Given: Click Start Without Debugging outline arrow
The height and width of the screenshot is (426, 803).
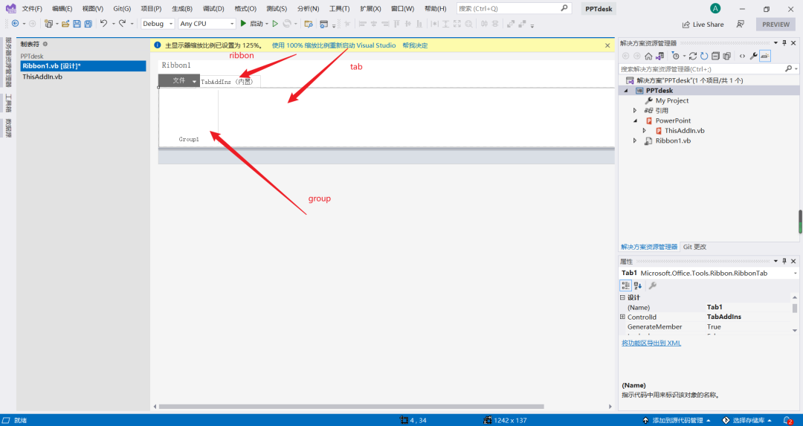Looking at the screenshot, I should coord(275,24).
